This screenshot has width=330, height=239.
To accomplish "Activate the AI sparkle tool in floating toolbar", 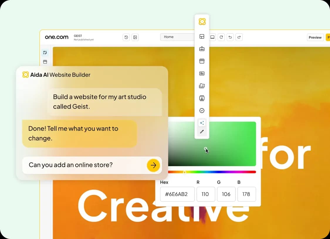I will pyautogui.click(x=202, y=123).
